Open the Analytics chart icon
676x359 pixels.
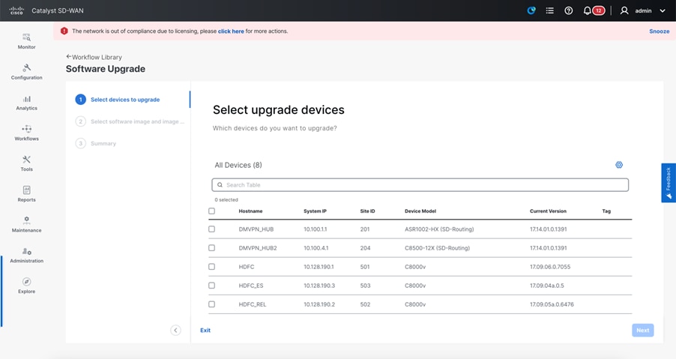[x=26, y=99]
